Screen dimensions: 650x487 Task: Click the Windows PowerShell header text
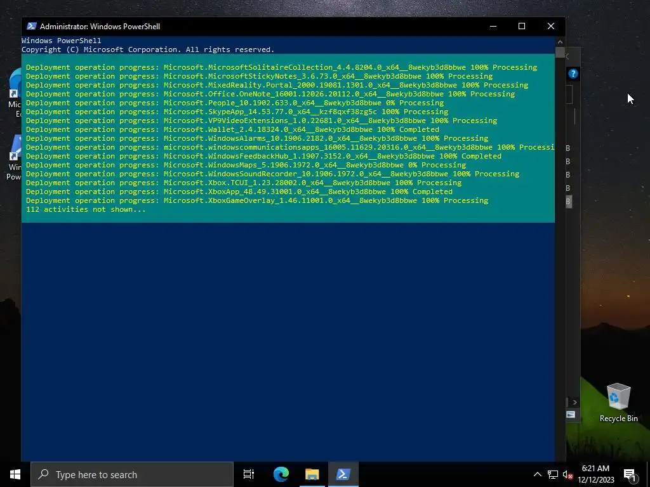[x=62, y=41]
